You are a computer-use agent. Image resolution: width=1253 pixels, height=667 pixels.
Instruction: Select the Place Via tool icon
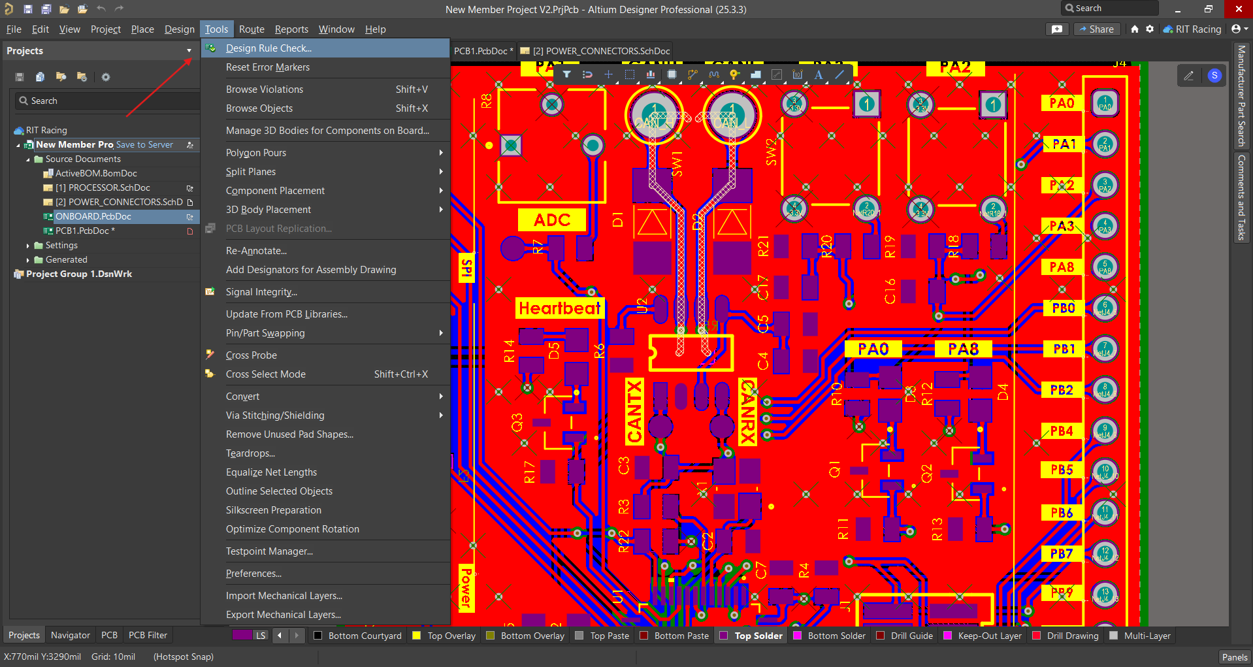pos(734,74)
